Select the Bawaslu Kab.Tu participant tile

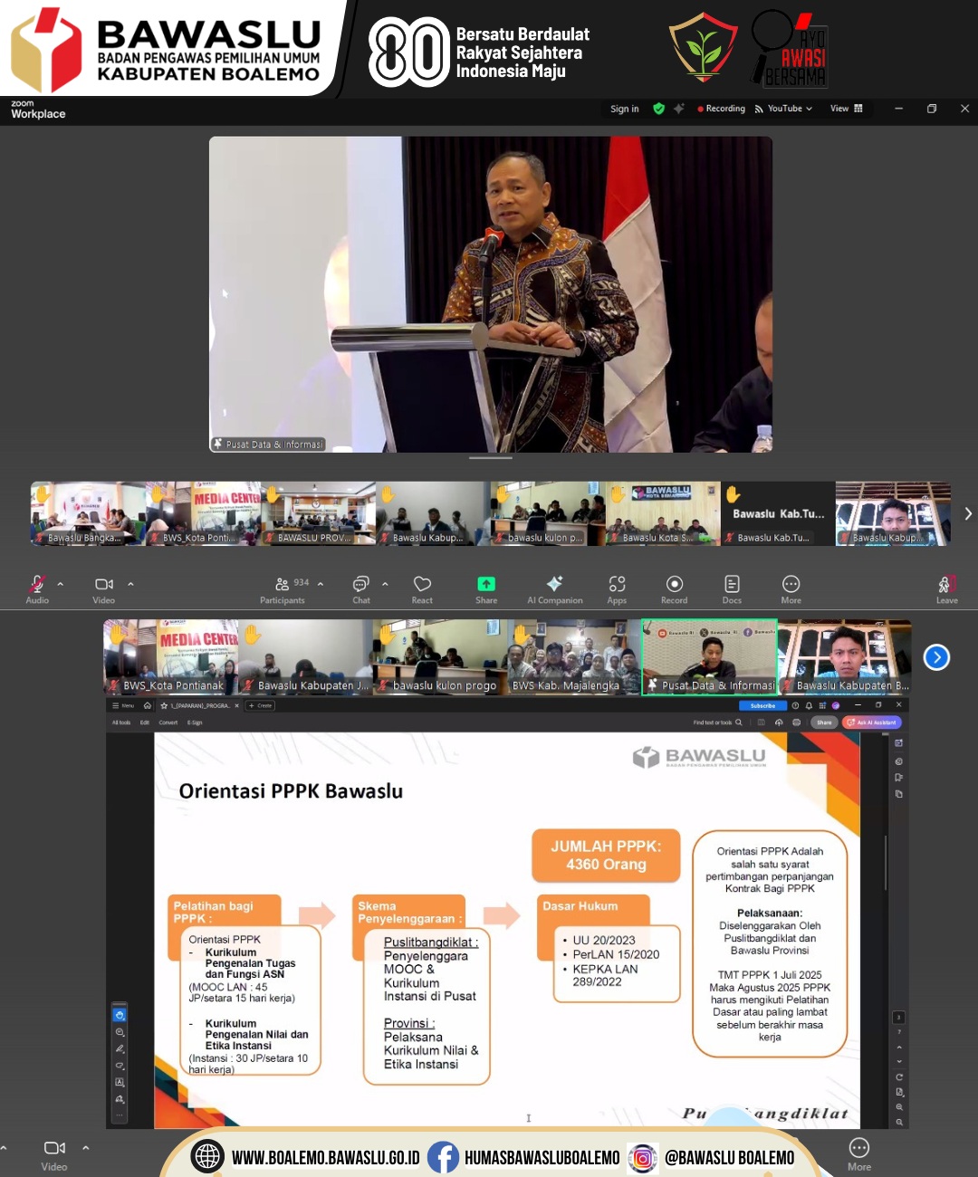pyautogui.click(x=778, y=513)
